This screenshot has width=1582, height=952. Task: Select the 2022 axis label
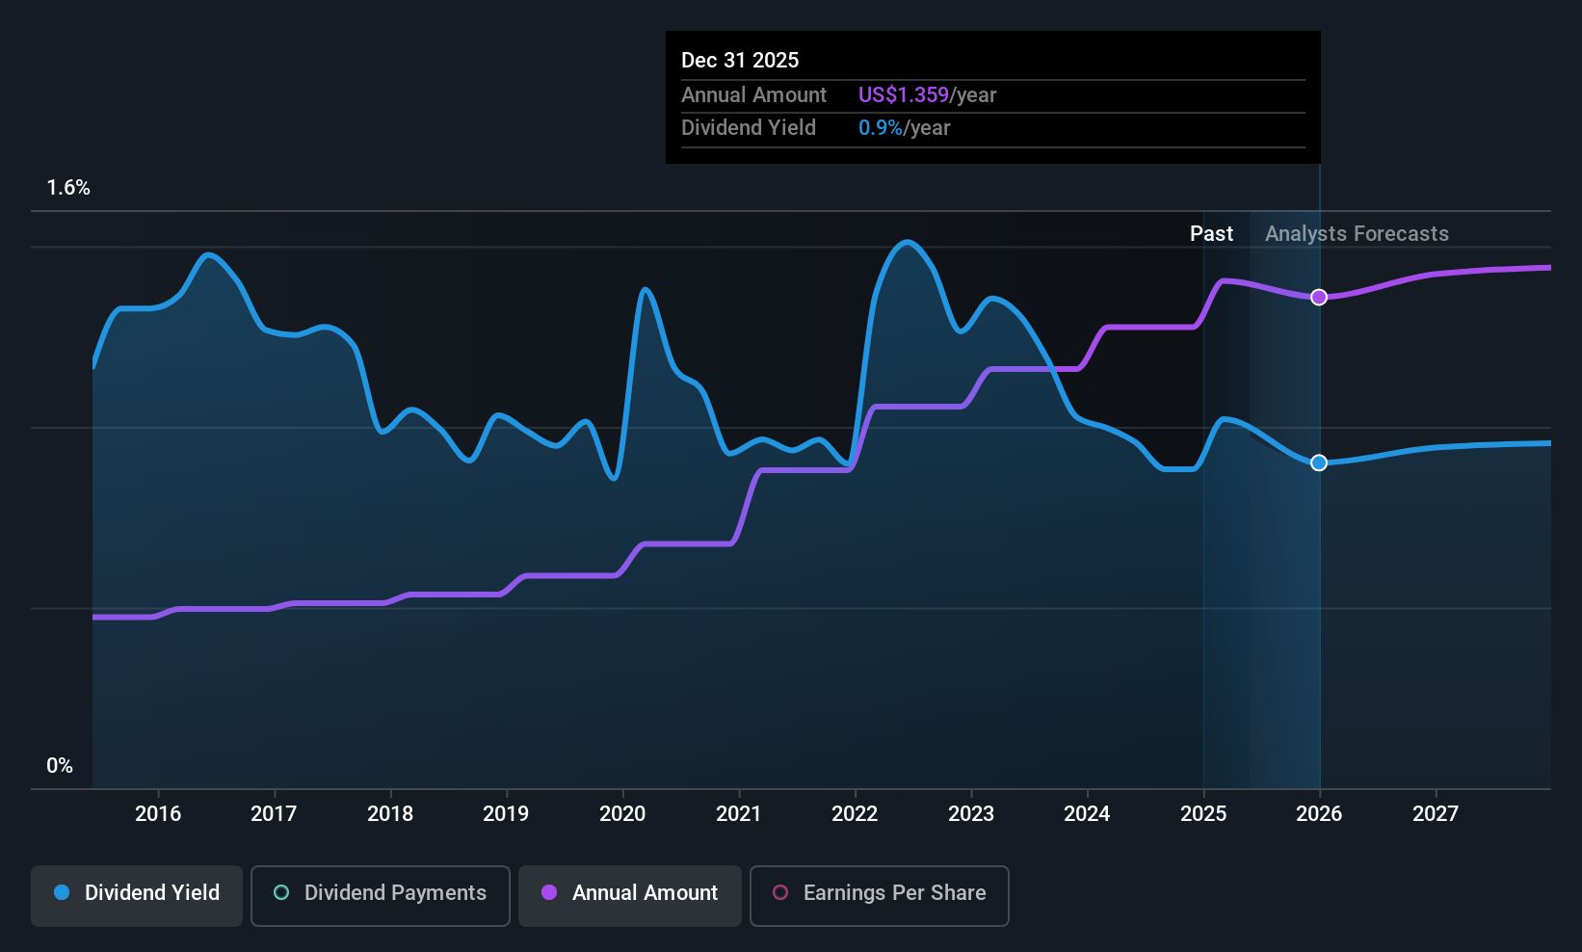point(855,814)
